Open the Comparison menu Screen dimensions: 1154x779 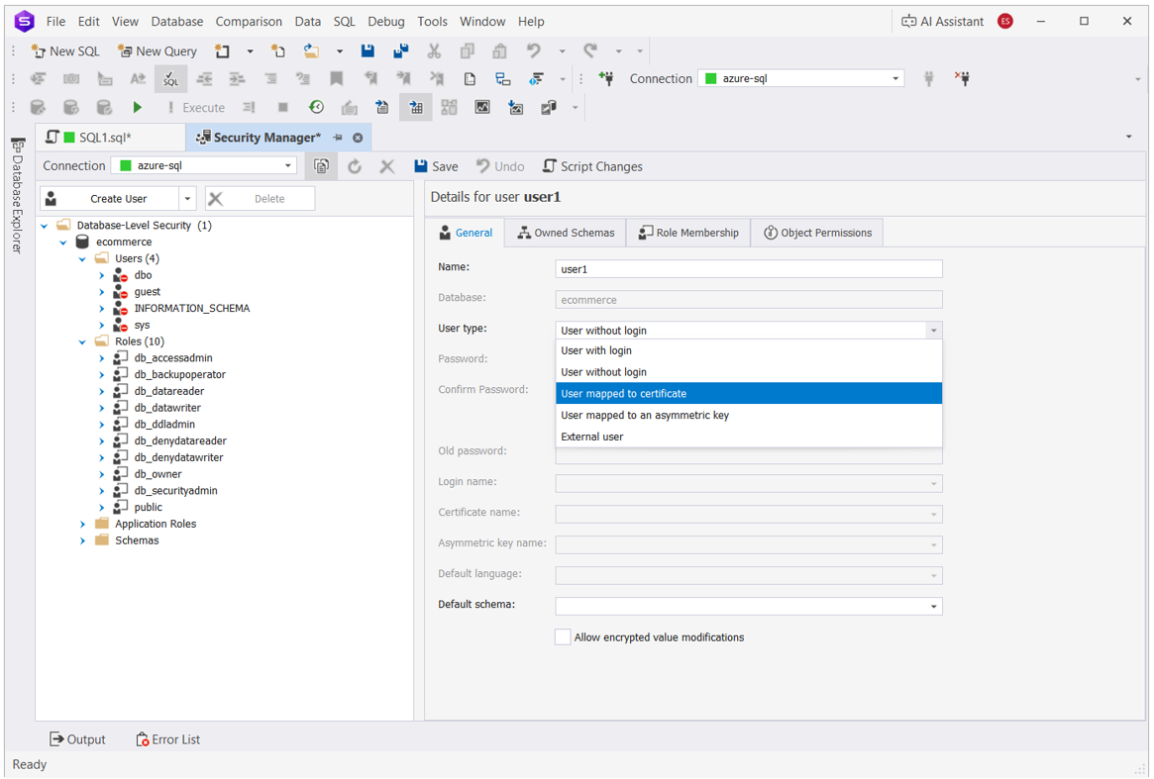tap(249, 22)
